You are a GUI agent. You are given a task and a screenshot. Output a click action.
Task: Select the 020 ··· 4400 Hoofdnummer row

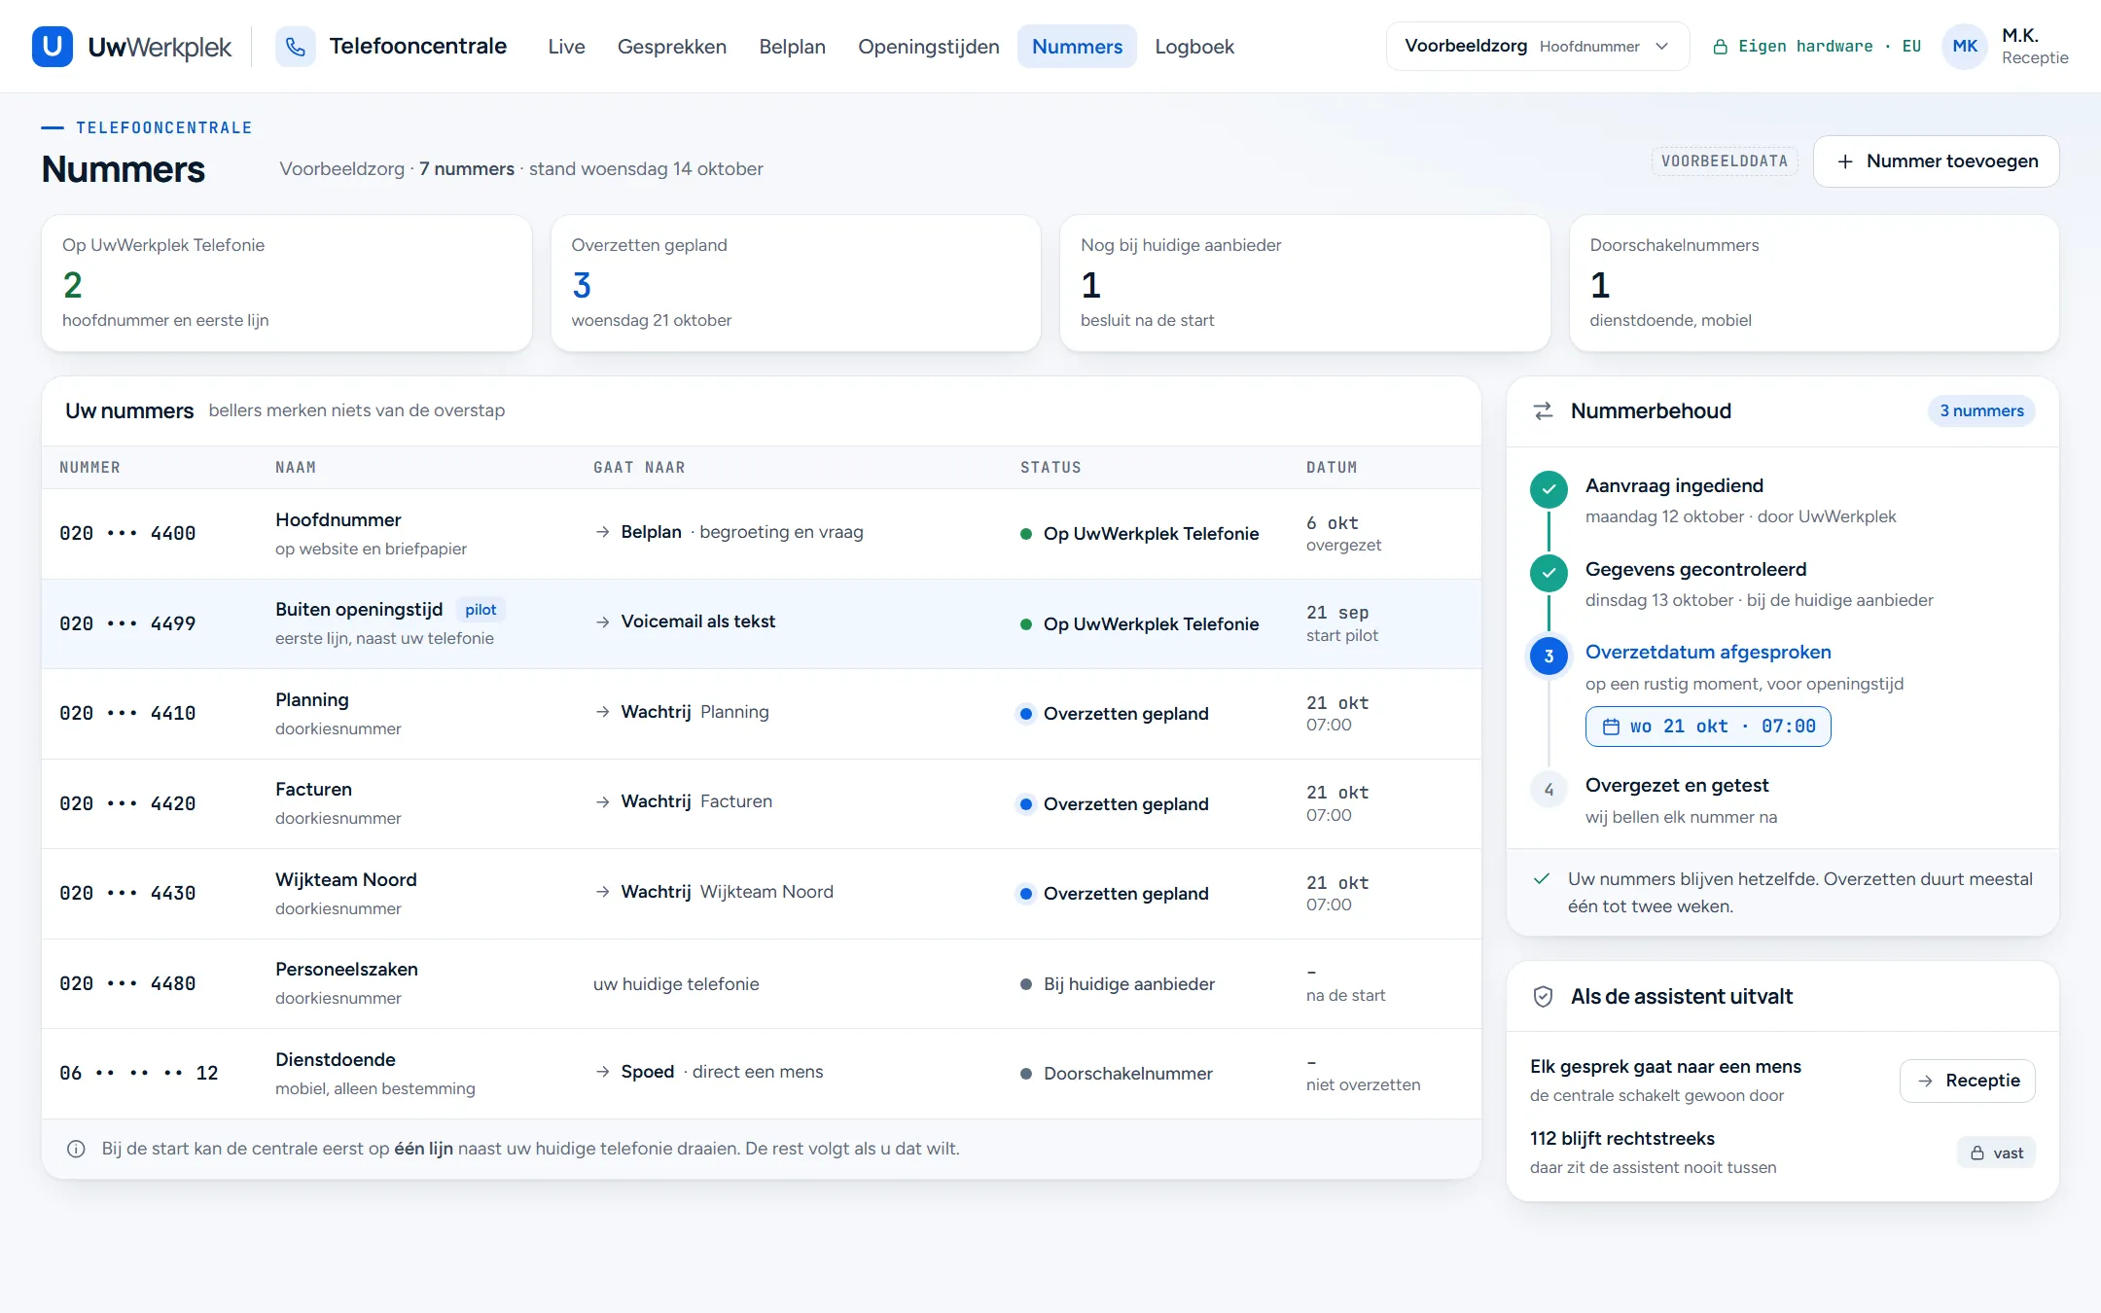coord(762,534)
